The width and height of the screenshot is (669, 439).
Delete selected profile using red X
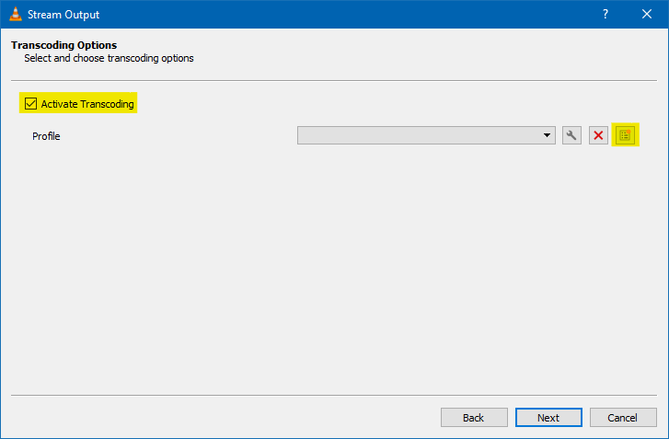click(598, 135)
